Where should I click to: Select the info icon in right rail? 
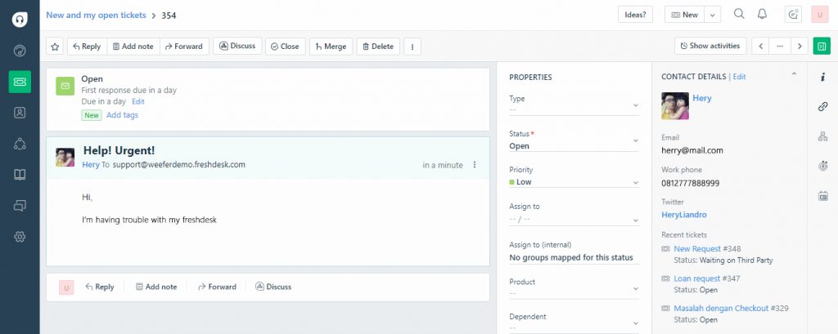click(x=823, y=78)
